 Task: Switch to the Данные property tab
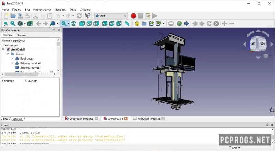18,119
